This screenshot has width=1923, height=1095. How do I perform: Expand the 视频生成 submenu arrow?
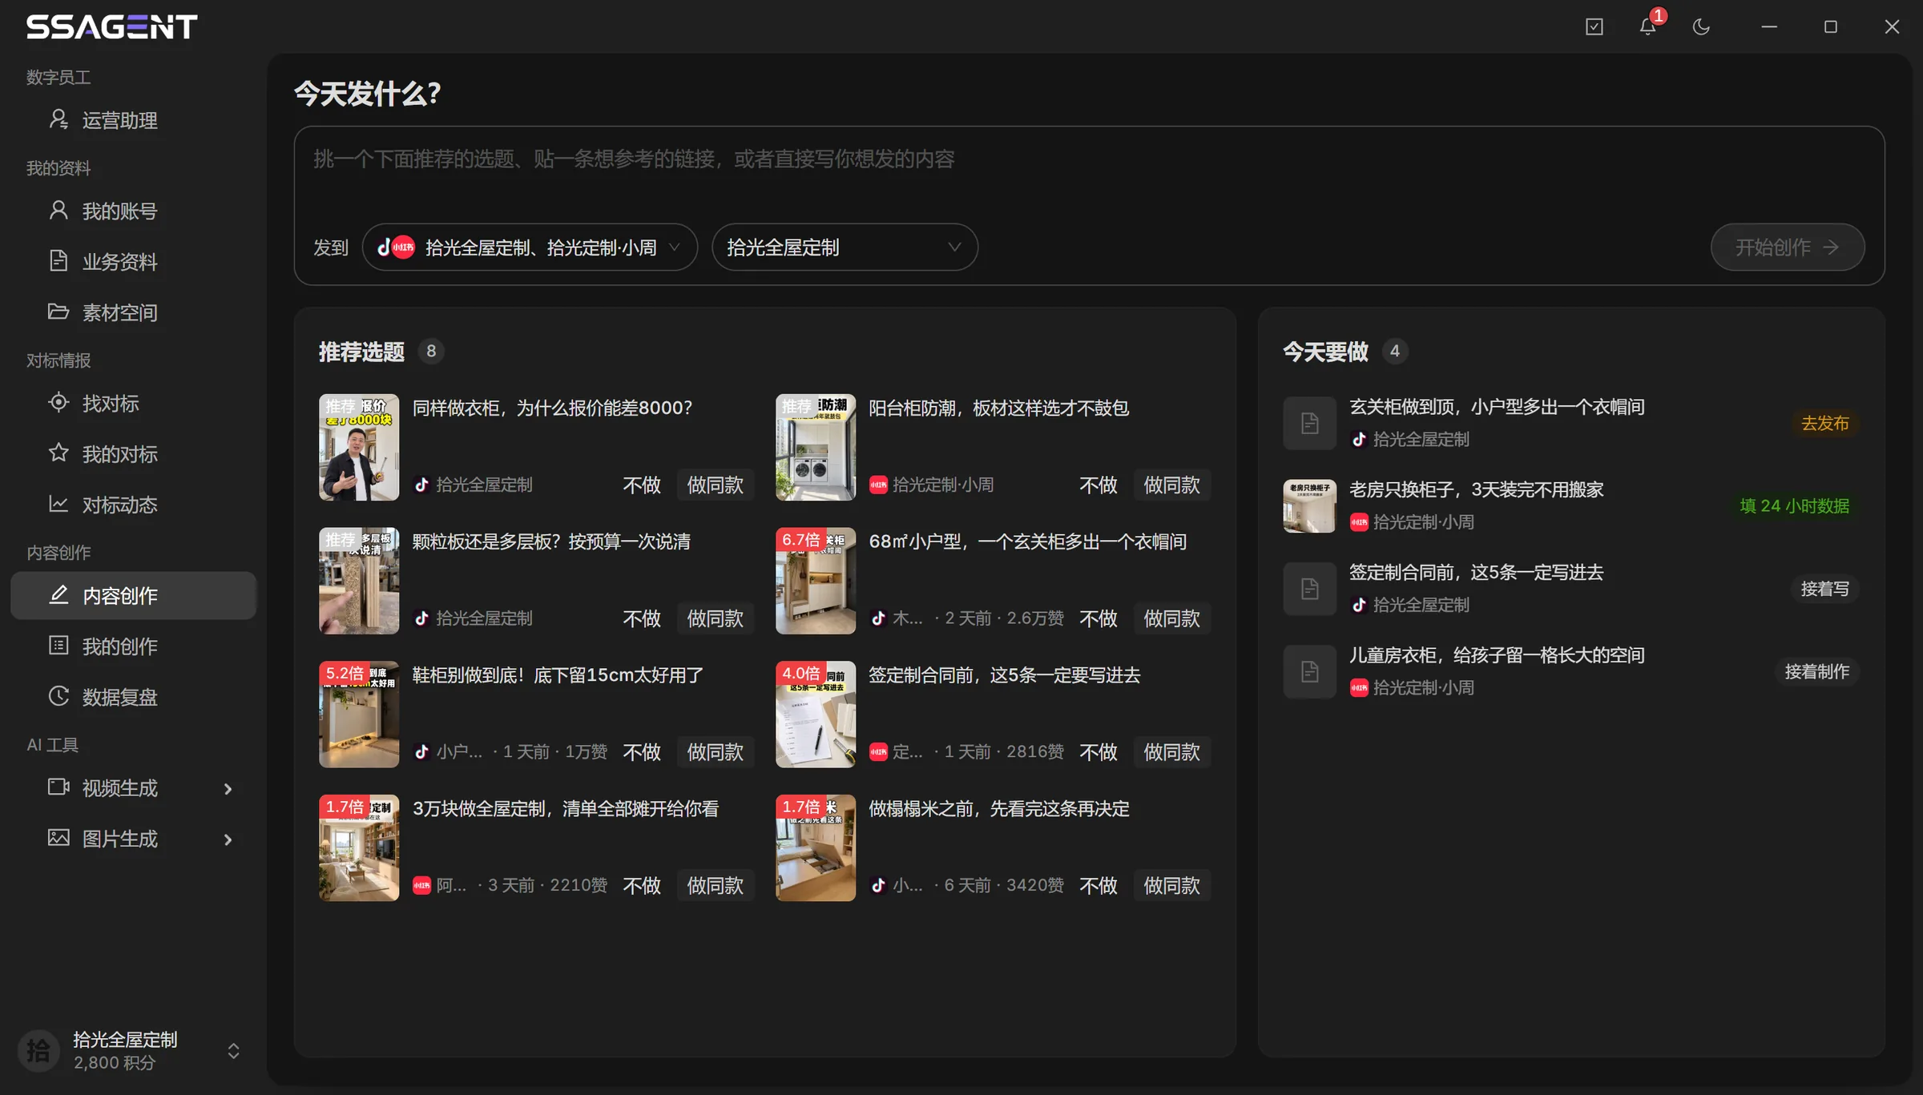click(x=228, y=789)
